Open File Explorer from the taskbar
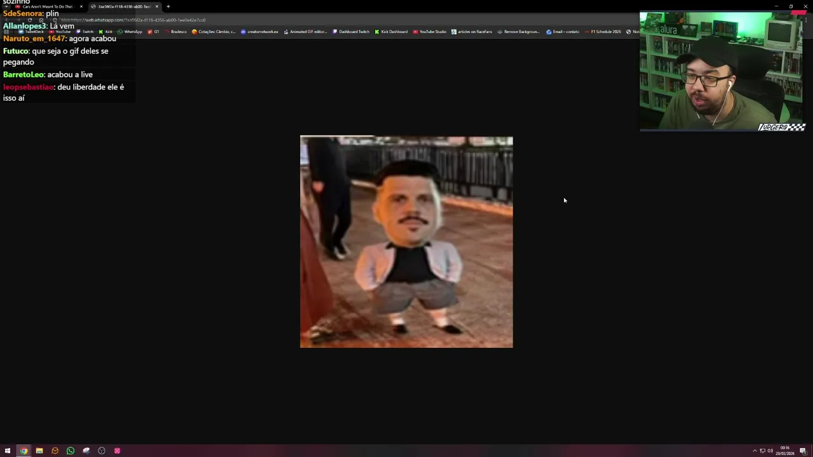Screen dimensions: 813x457 (39, 451)
